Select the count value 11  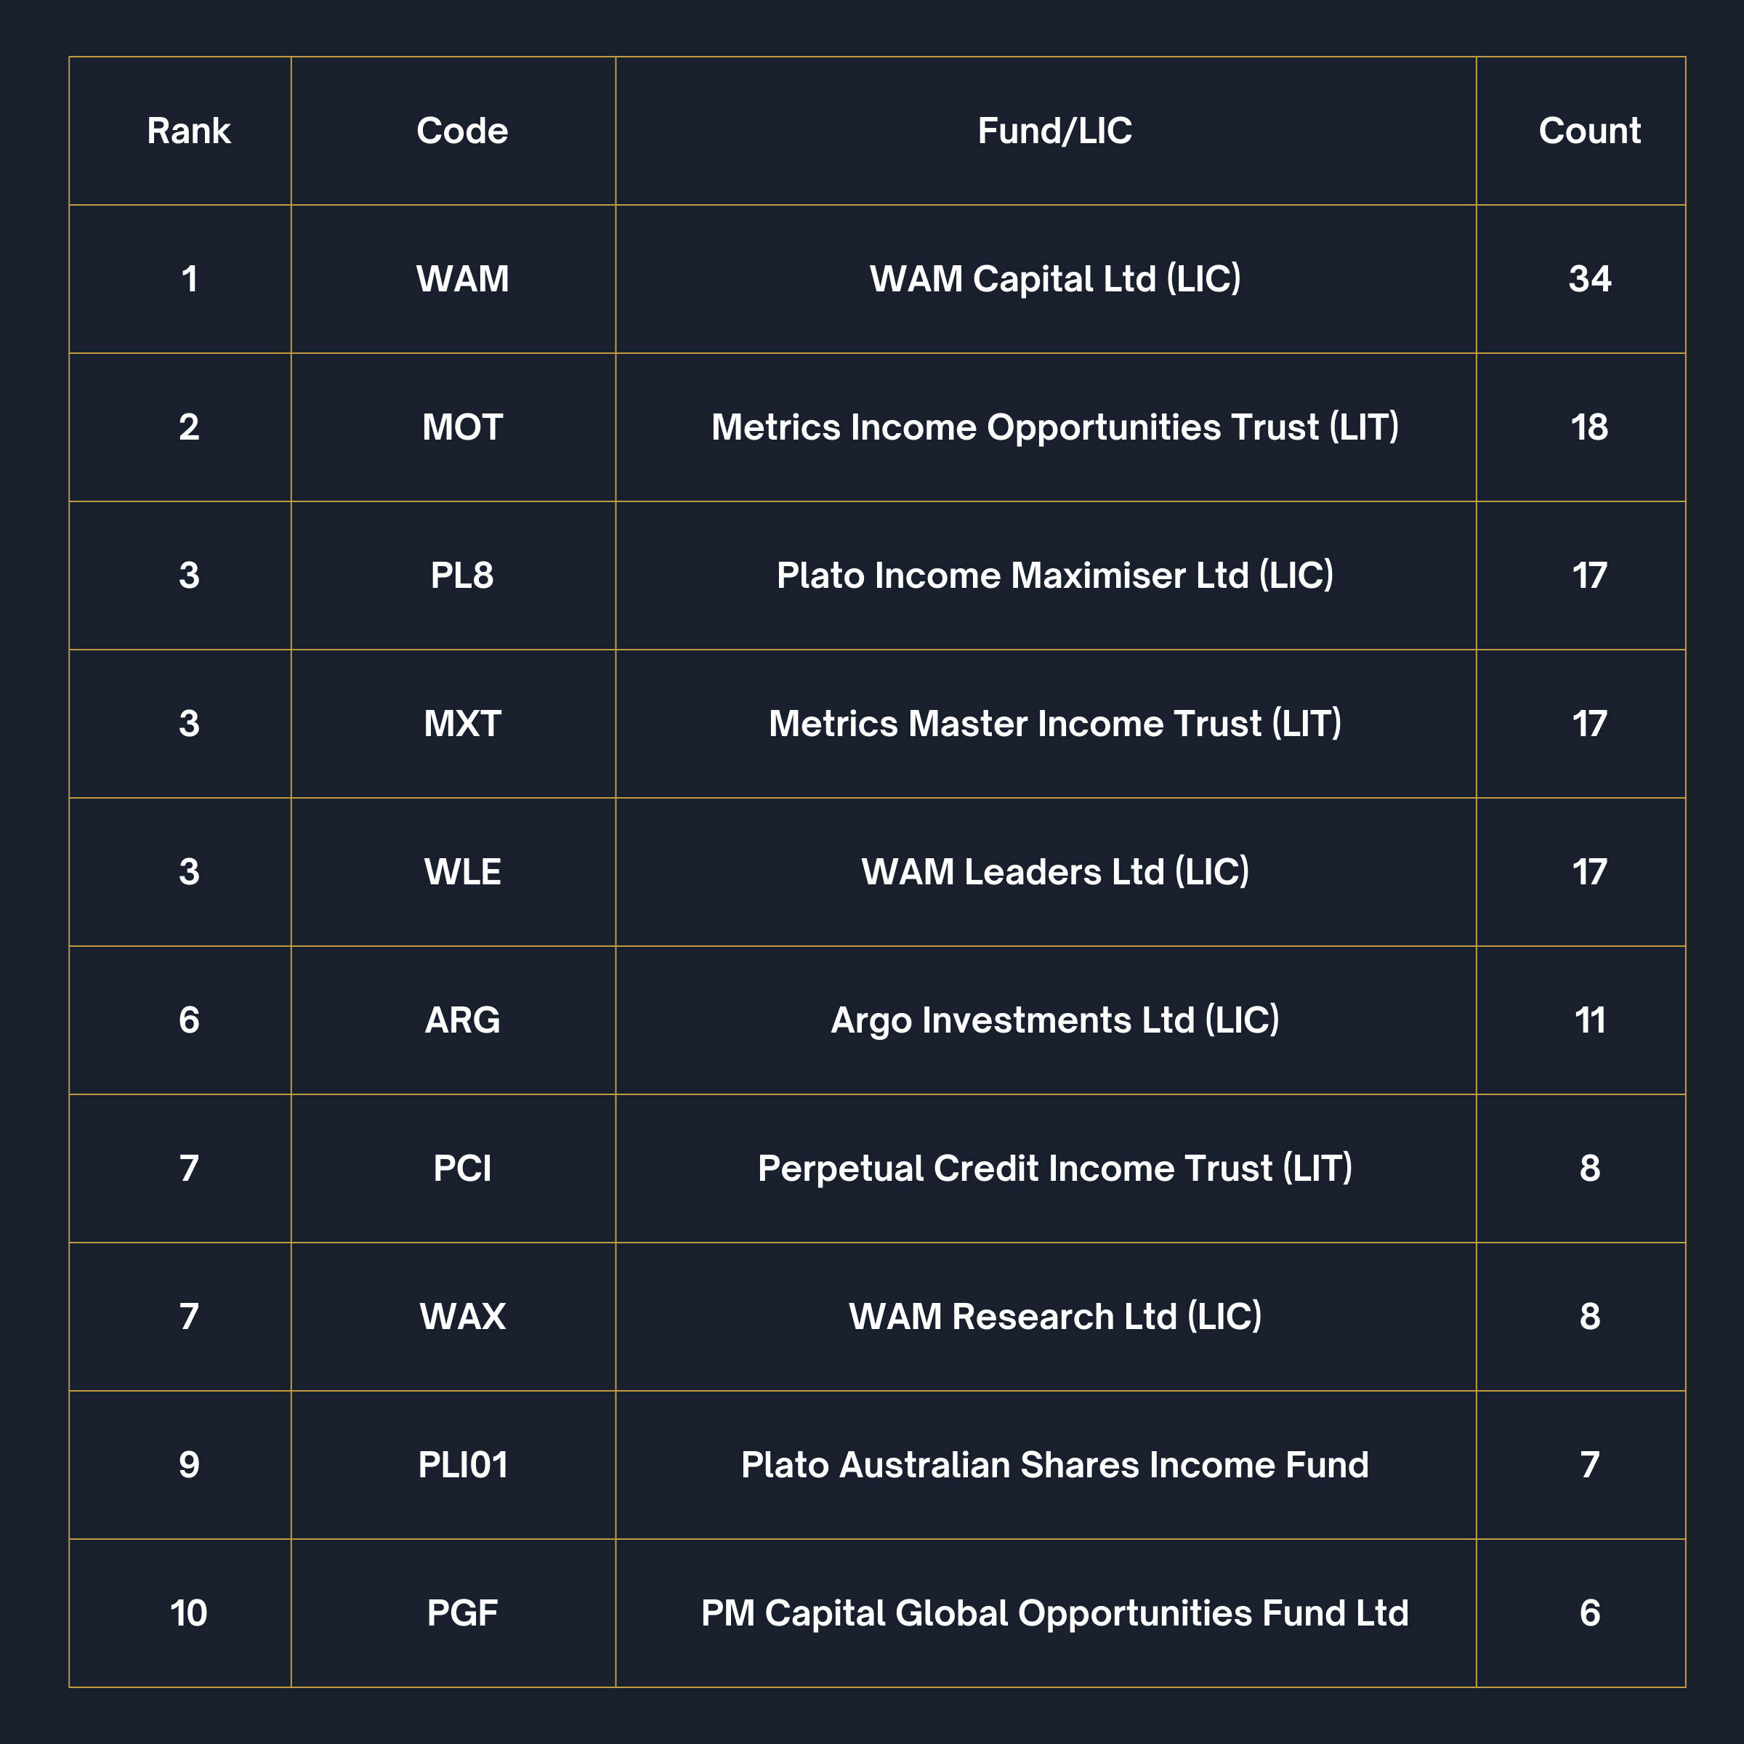pos(1590,1020)
